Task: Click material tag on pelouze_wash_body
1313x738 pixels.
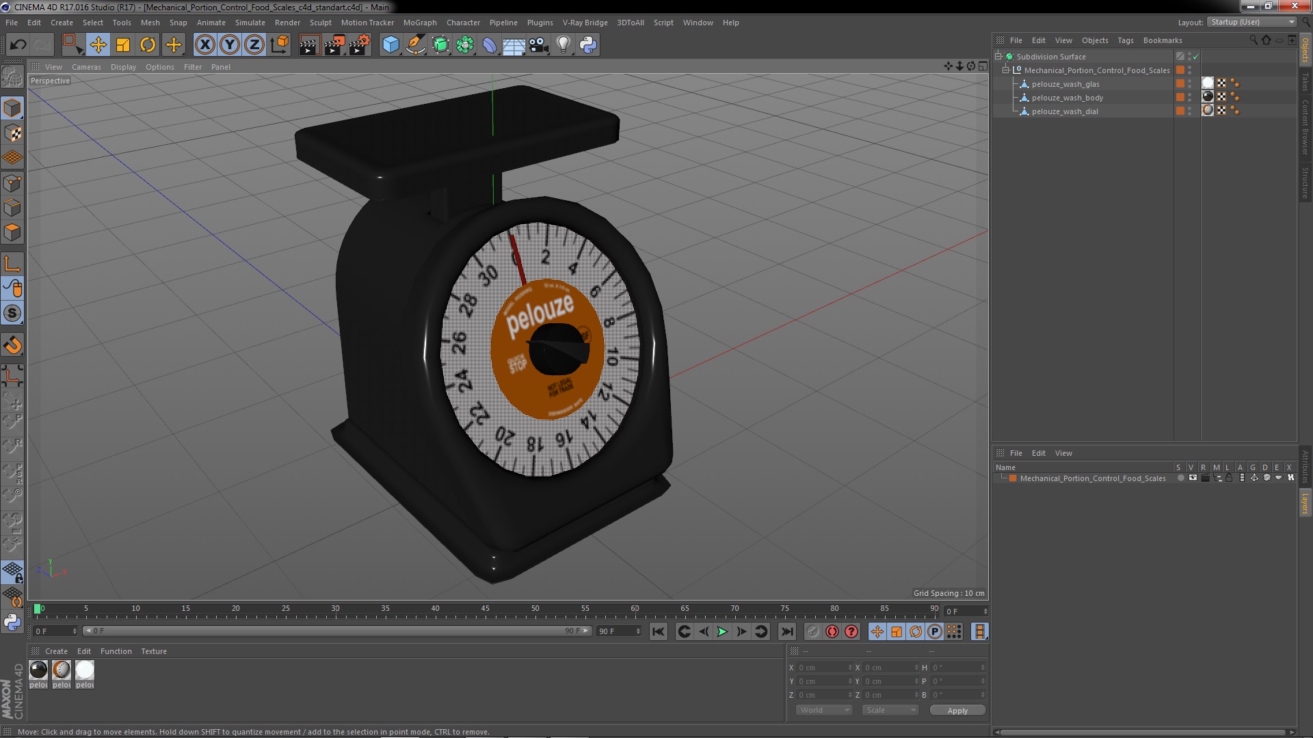Action: pyautogui.click(x=1208, y=97)
